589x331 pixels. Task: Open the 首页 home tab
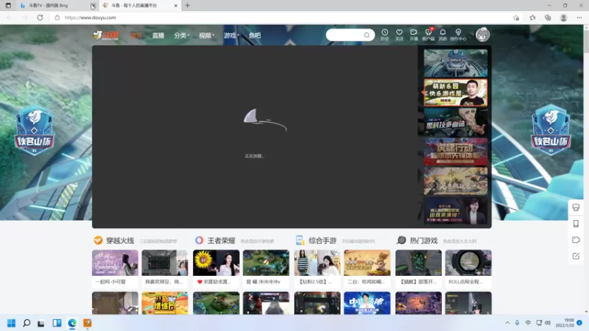136,35
